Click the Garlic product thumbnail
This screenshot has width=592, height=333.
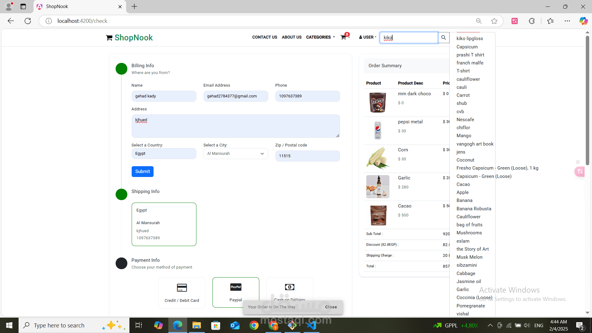tap(377, 187)
